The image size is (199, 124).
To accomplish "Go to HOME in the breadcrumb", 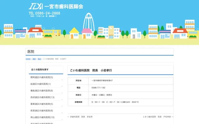I will 28,59.
